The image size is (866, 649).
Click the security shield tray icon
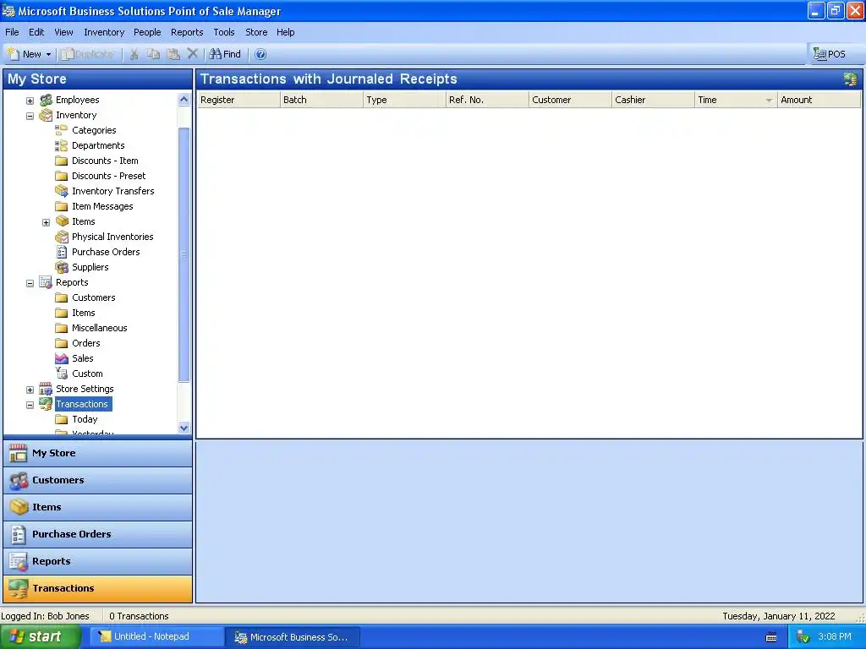pyautogui.click(x=803, y=637)
